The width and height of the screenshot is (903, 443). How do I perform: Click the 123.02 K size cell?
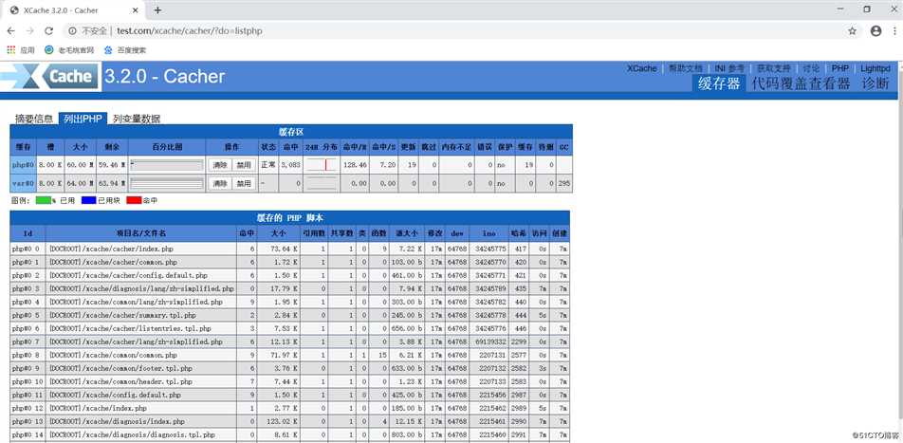point(278,421)
